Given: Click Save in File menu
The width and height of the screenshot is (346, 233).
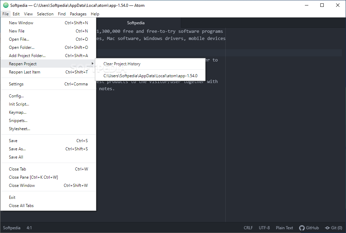Looking at the screenshot, I should tap(48, 141).
